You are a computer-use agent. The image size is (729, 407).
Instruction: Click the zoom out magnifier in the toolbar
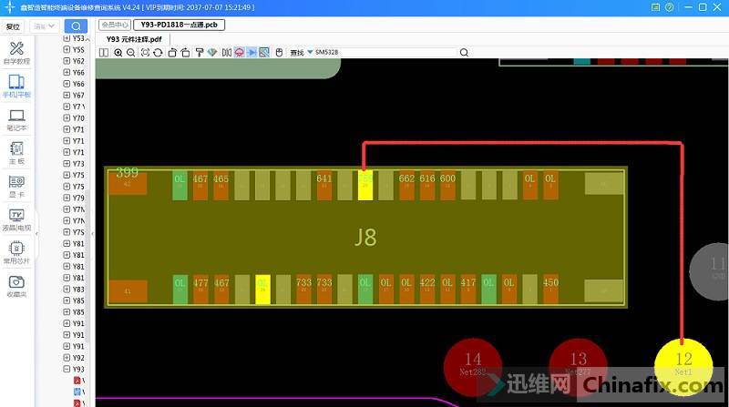131,53
